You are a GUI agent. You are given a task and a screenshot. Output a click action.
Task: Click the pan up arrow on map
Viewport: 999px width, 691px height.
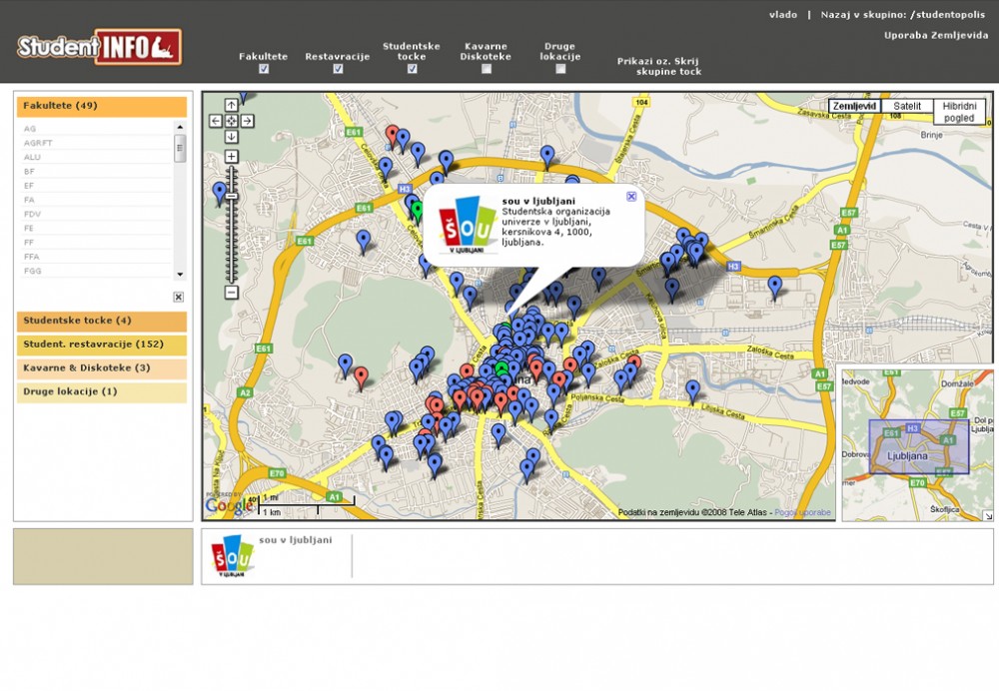231,105
